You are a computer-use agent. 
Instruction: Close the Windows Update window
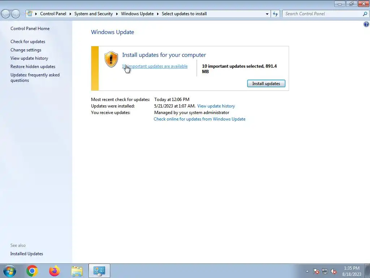(364, 4)
